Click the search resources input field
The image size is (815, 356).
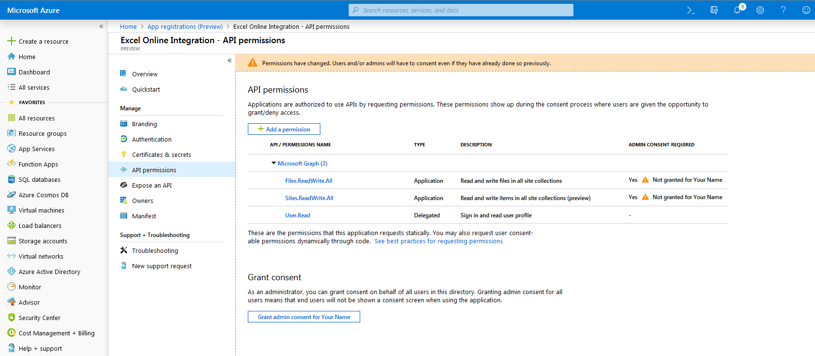coord(461,10)
